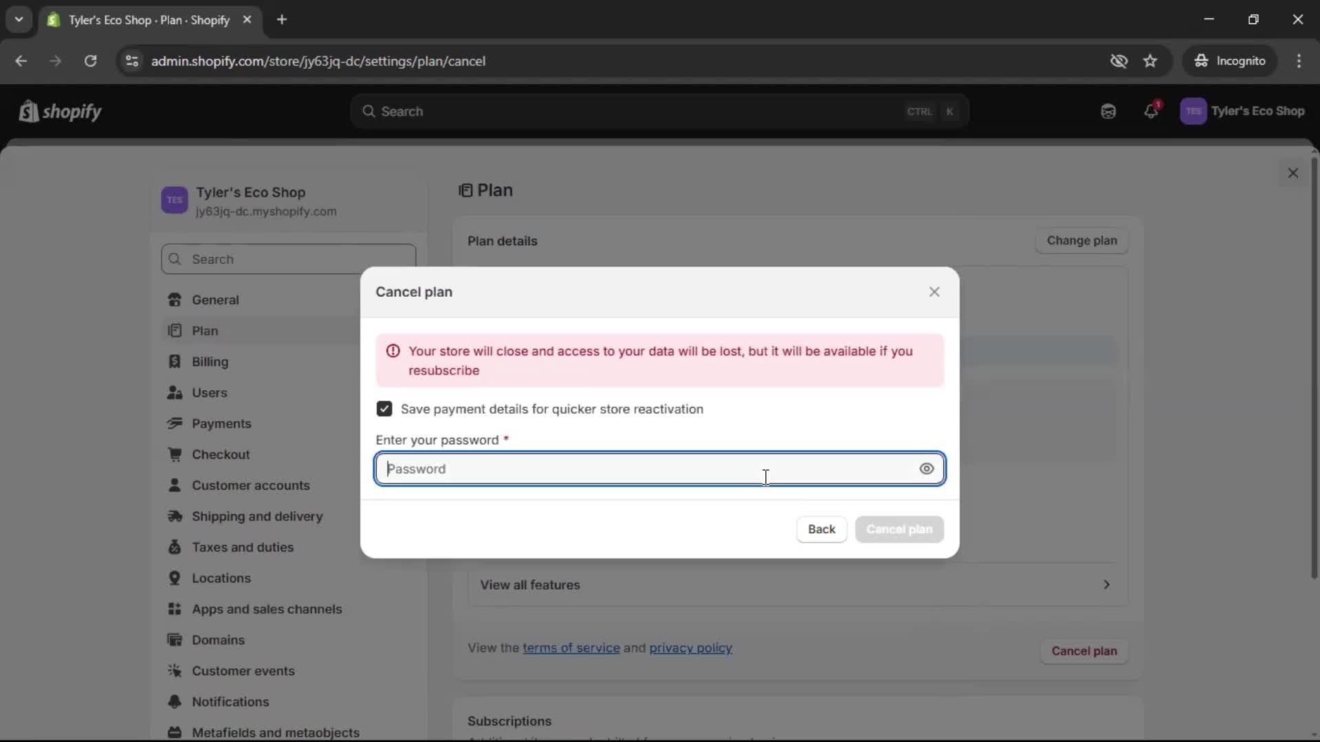
Task: Toggle password visibility eye icon
Action: click(926, 469)
